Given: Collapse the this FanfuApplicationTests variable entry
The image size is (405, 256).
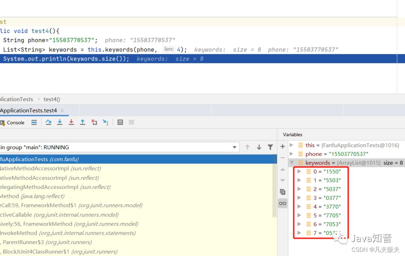Looking at the screenshot, I should coord(292,145).
